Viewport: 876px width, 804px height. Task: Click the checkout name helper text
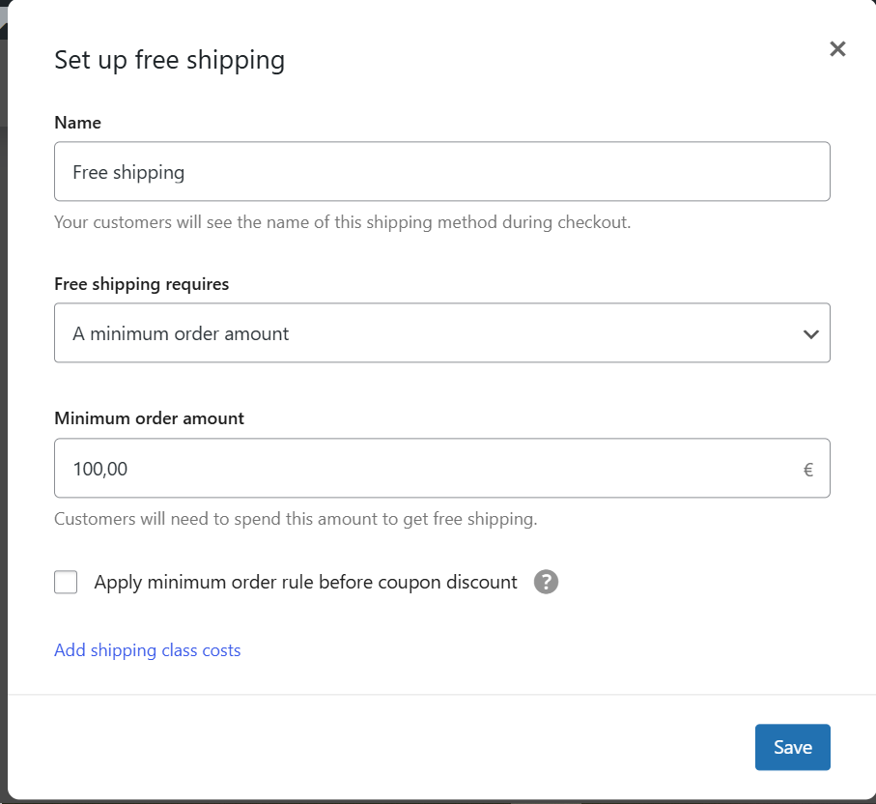(342, 222)
